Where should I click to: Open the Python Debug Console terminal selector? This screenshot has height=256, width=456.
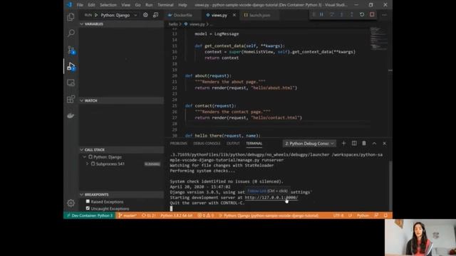pos(309,144)
